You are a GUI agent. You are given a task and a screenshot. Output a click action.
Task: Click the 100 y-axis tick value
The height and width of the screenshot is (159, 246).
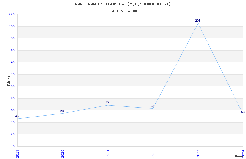[12, 86]
